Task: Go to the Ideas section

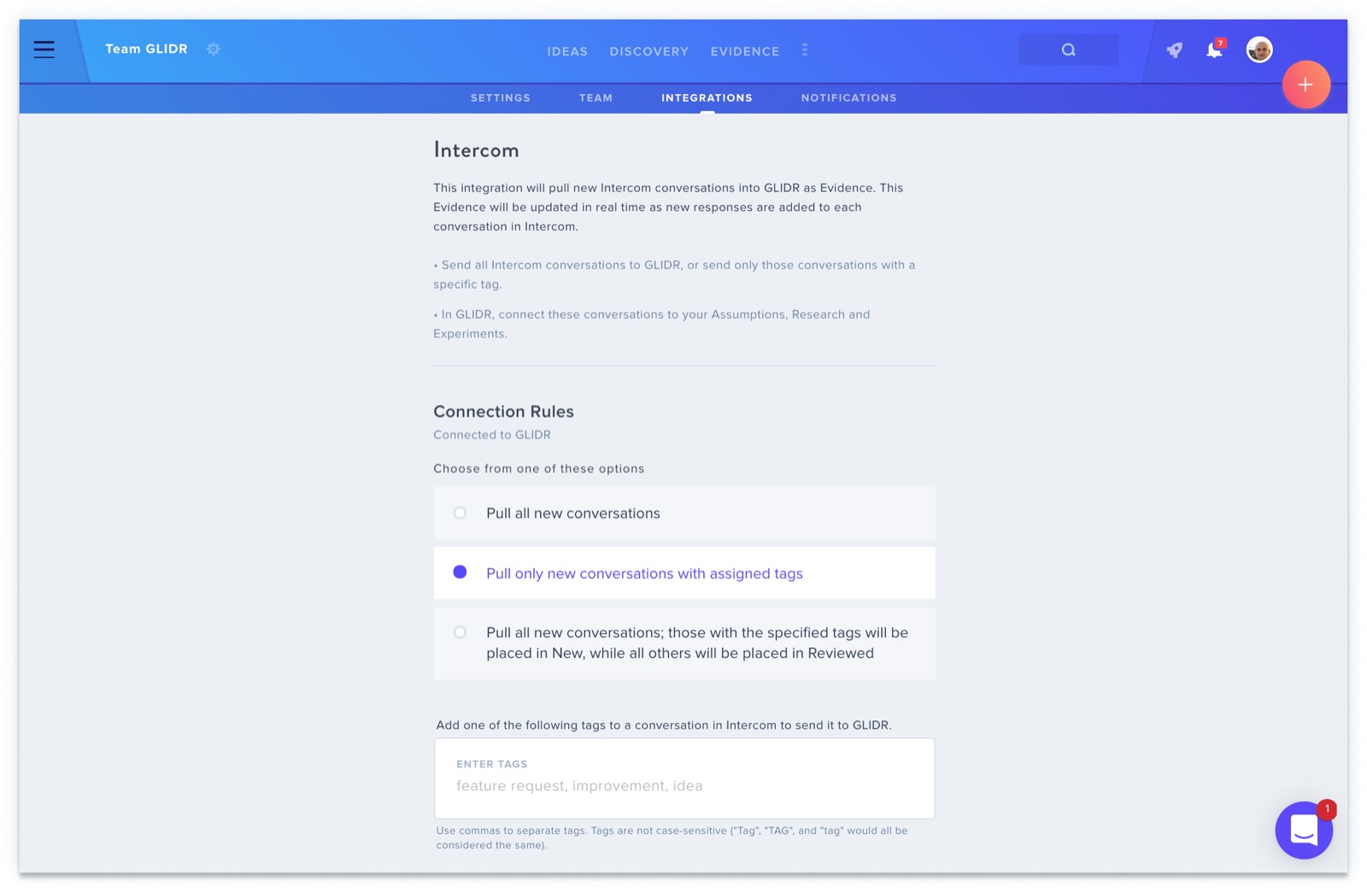Action: (x=567, y=51)
